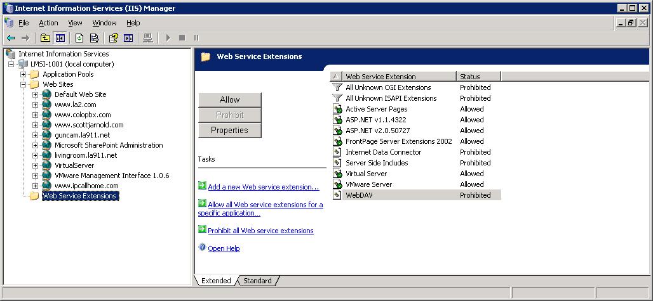Click the Web Sites folder icon
This screenshot has width=653, height=301.
34,84
